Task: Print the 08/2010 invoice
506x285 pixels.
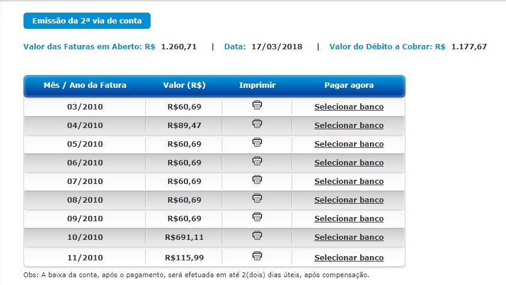Action: (257, 198)
